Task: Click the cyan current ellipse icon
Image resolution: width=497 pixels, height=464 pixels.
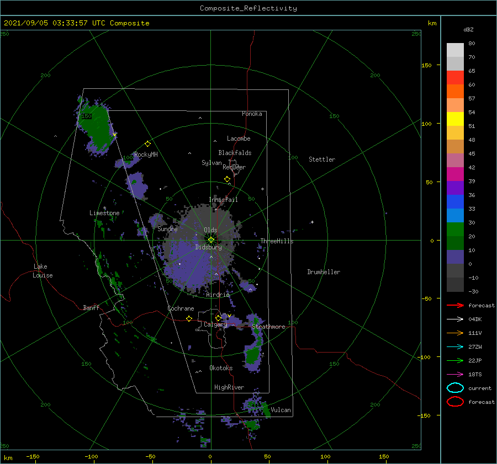Action: click(x=455, y=388)
